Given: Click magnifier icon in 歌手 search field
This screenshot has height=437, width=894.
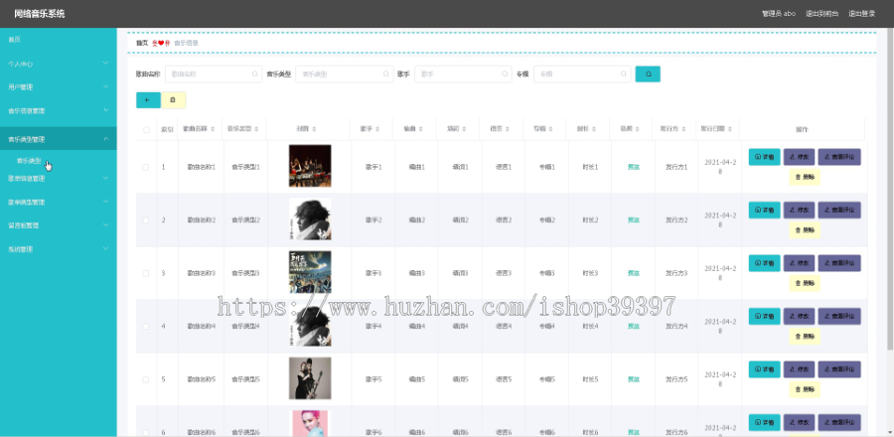Looking at the screenshot, I should (x=505, y=74).
